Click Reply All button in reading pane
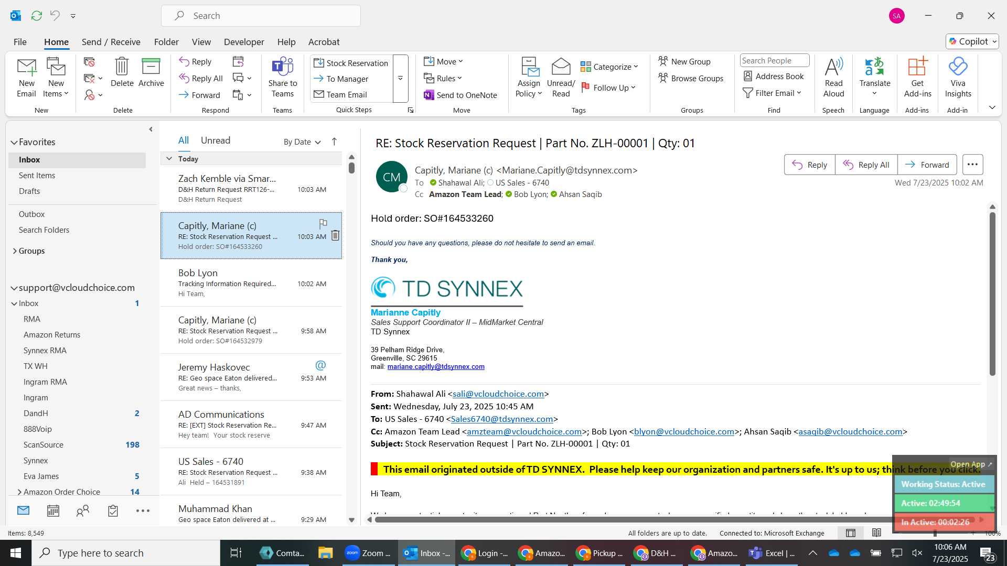1007x566 pixels. 866,165
